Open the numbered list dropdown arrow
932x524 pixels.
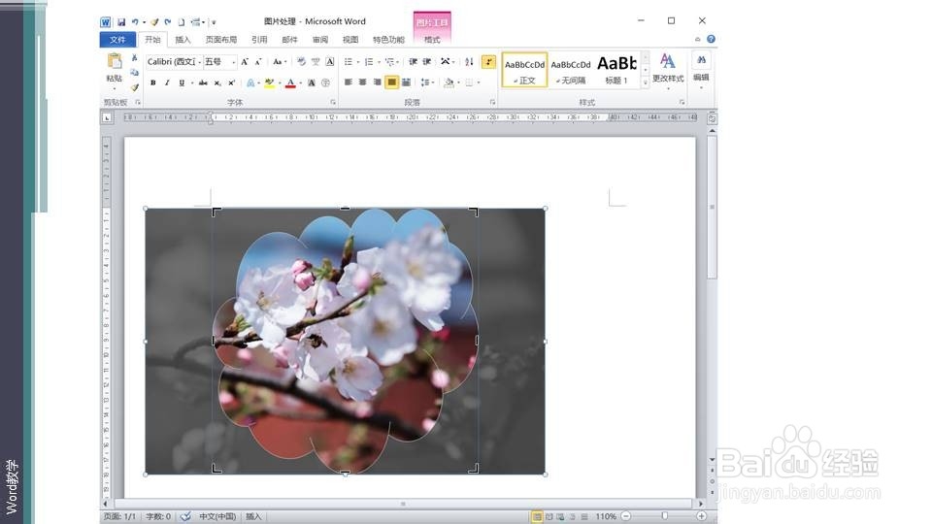coord(379,62)
